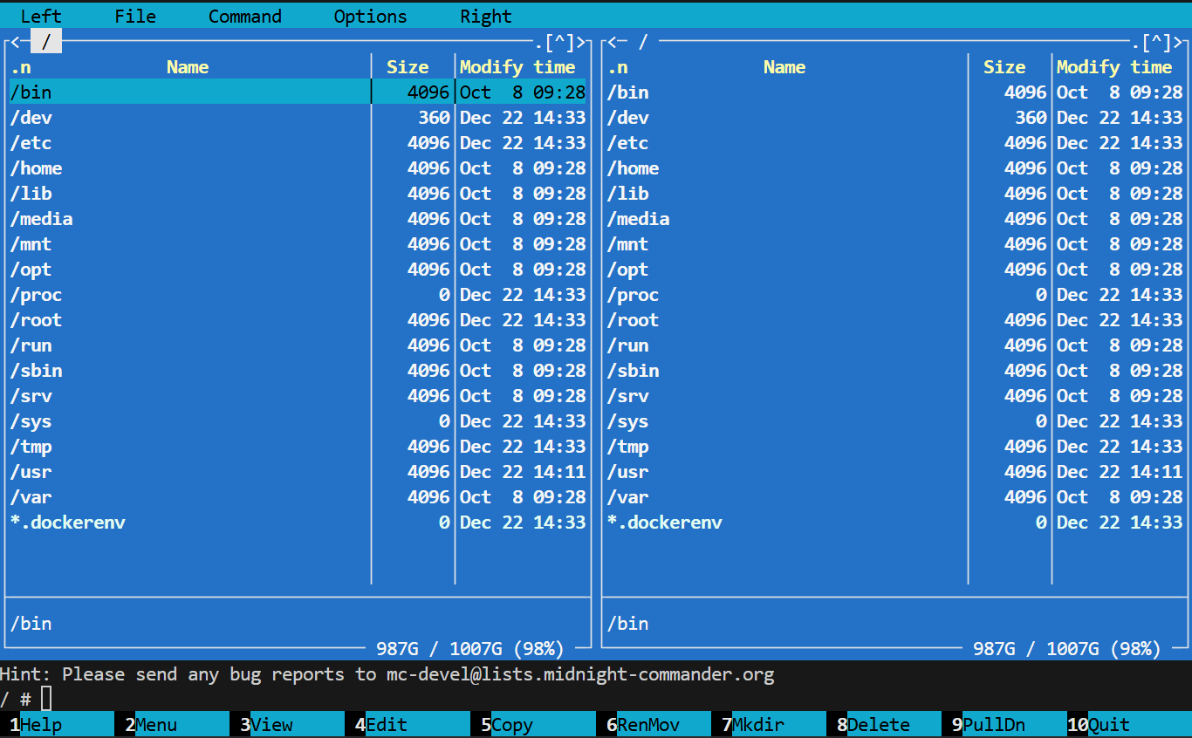
Task: Open the Right panel menu
Action: tap(486, 17)
